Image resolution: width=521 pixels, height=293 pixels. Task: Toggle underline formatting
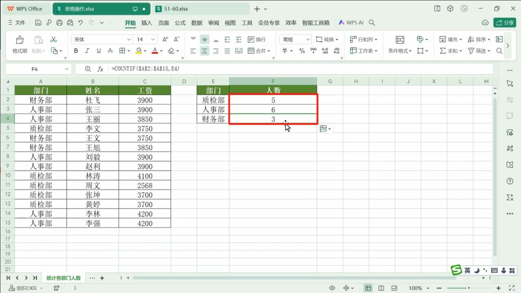point(99,51)
